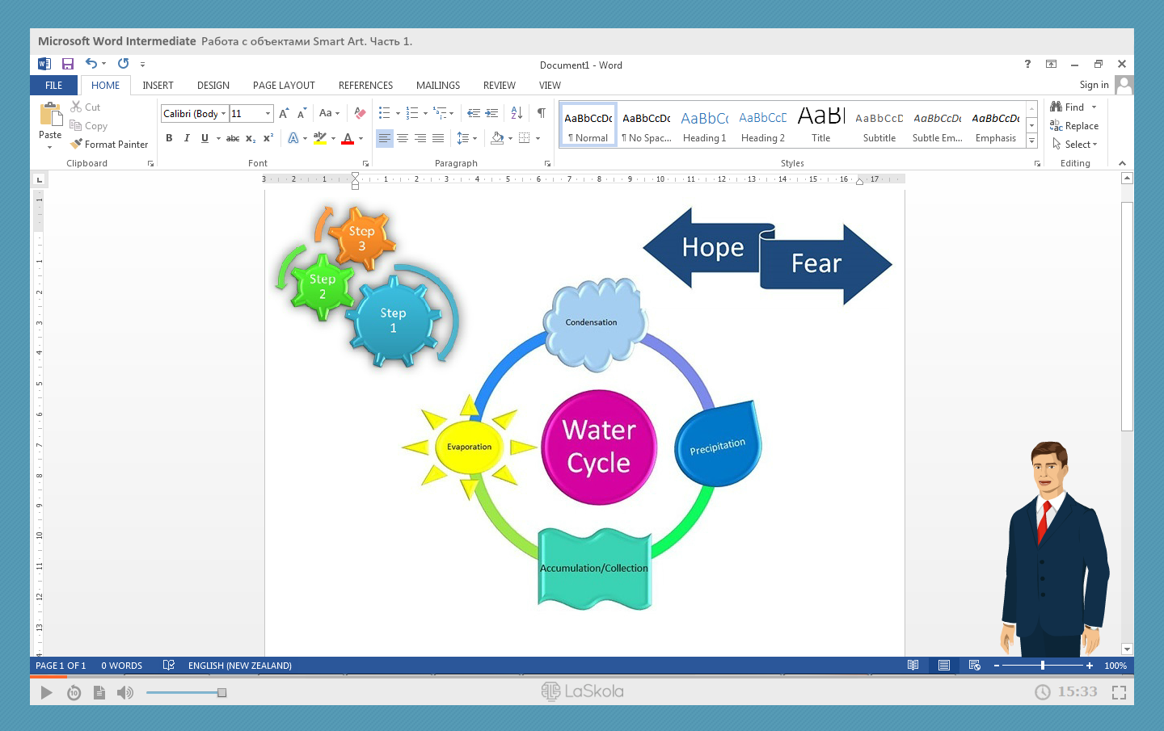
Task: Play the lesson video
Action: coord(46,692)
